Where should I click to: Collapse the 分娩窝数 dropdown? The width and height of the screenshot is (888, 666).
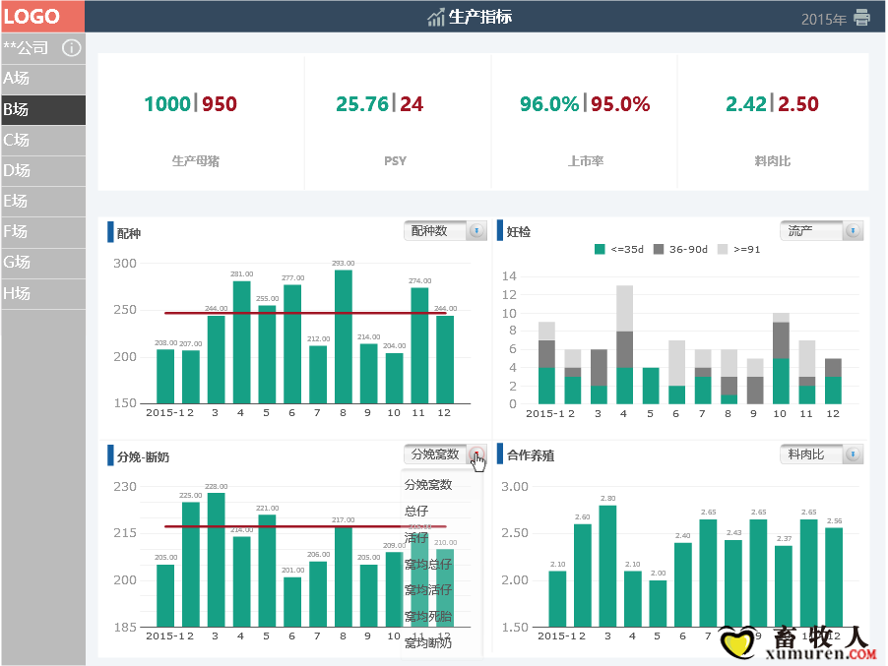click(476, 454)
